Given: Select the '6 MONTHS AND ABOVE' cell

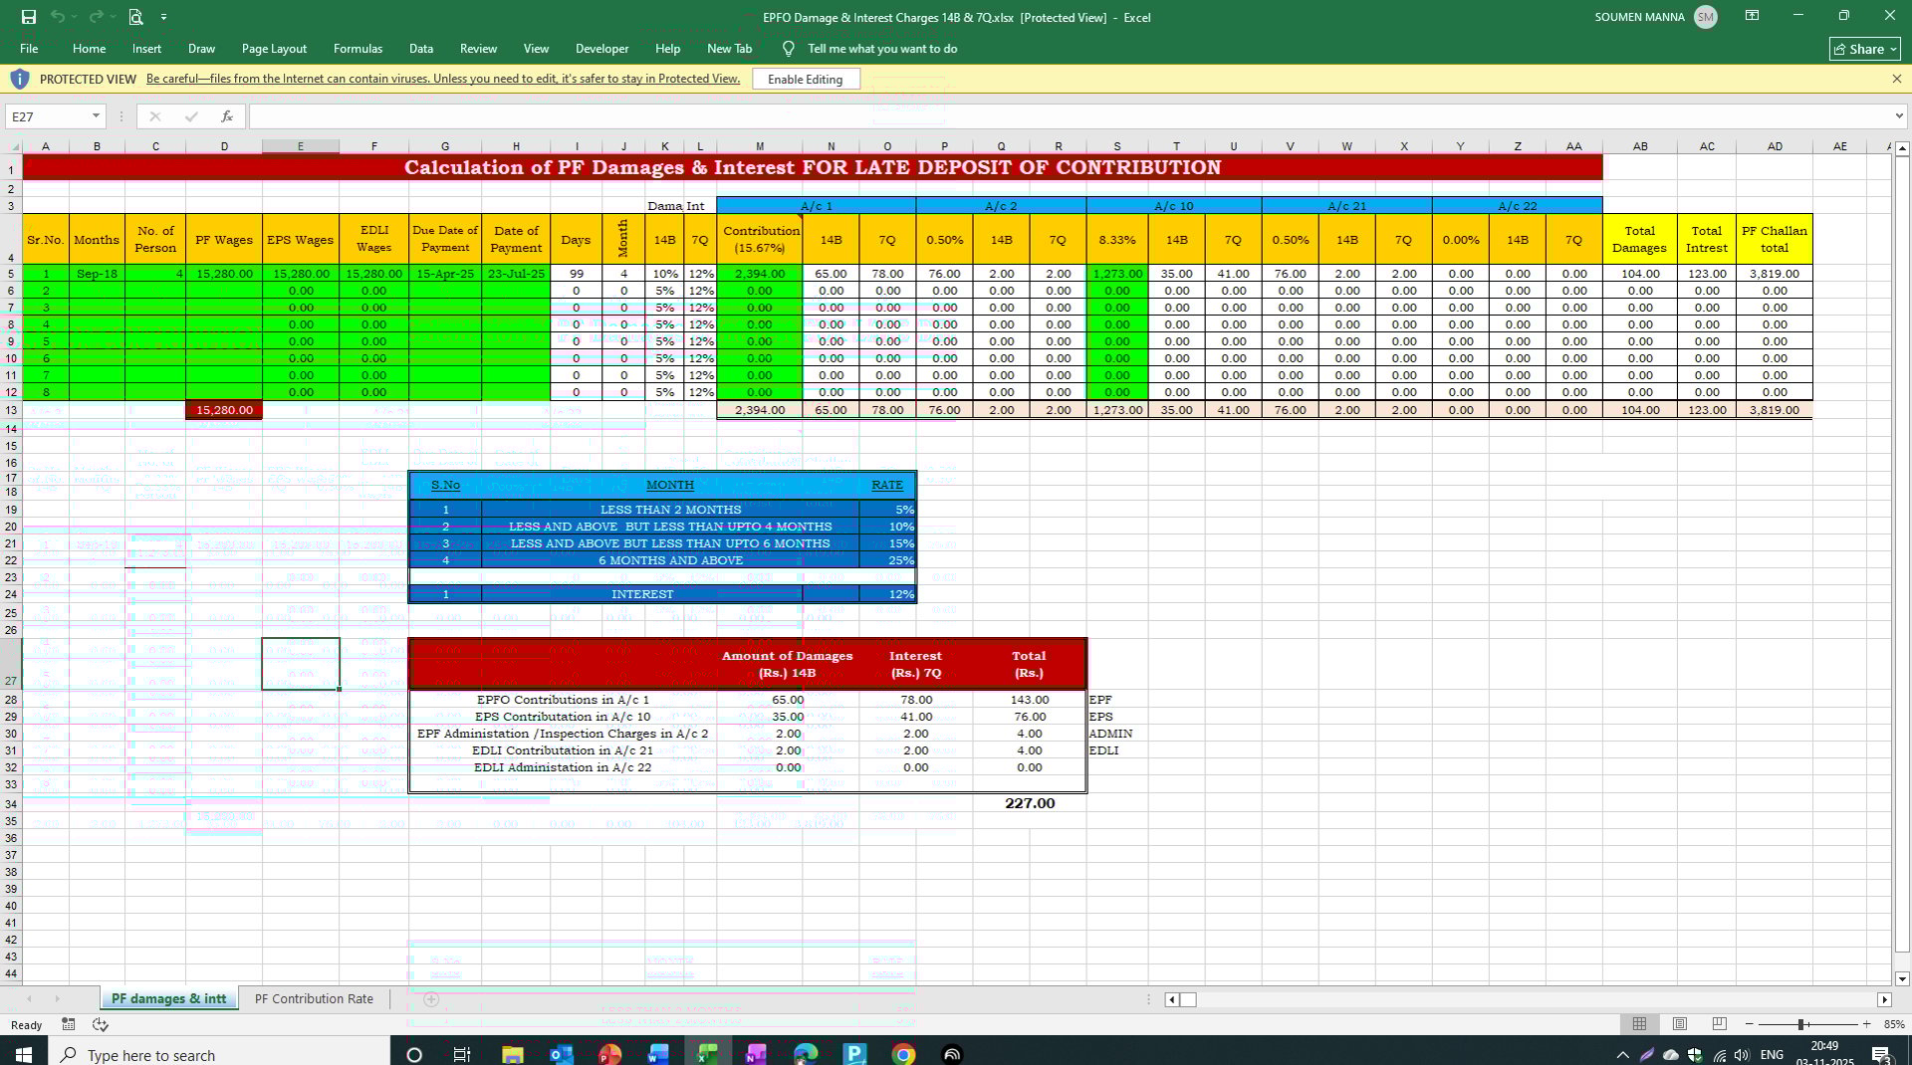Looking at the screenshot, I should [x=670, y=560].
